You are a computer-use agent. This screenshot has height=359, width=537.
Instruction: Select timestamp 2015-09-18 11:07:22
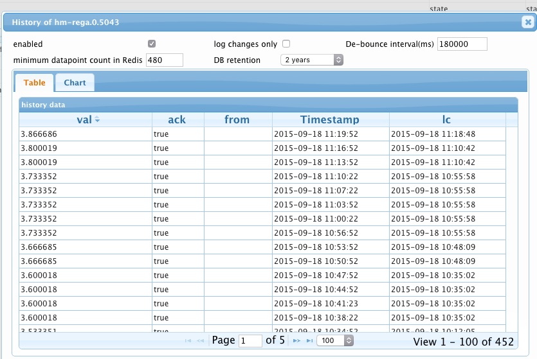coord(331,191)
